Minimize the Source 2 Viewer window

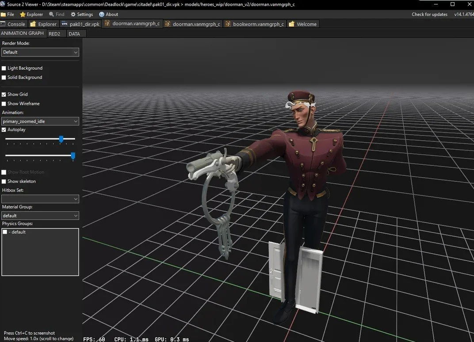(x=436, y=4)
